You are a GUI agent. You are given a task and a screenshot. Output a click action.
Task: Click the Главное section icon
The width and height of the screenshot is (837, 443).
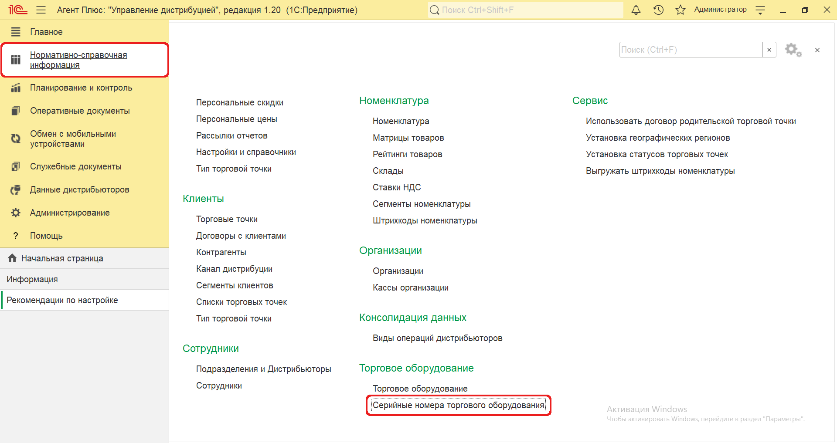click(16, 32)
